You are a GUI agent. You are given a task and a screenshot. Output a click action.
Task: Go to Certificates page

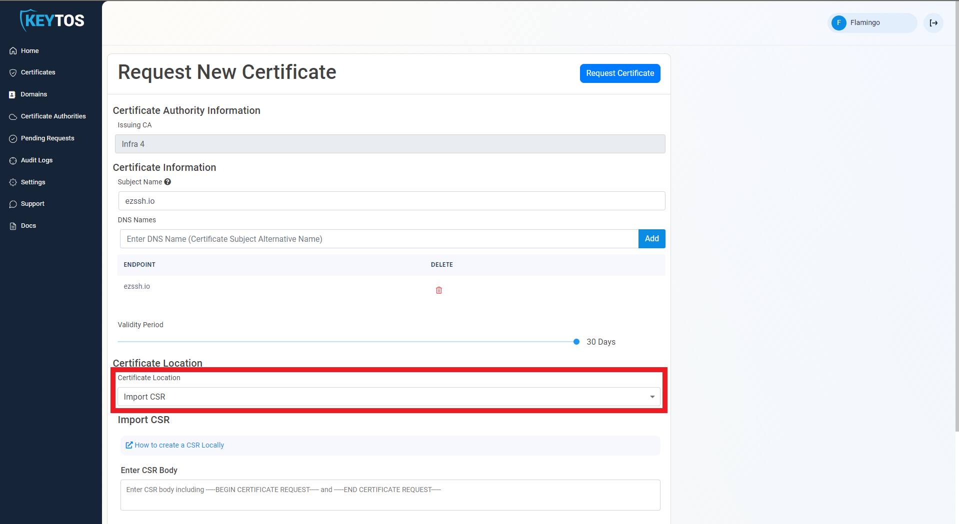click(x=38, y=72)
